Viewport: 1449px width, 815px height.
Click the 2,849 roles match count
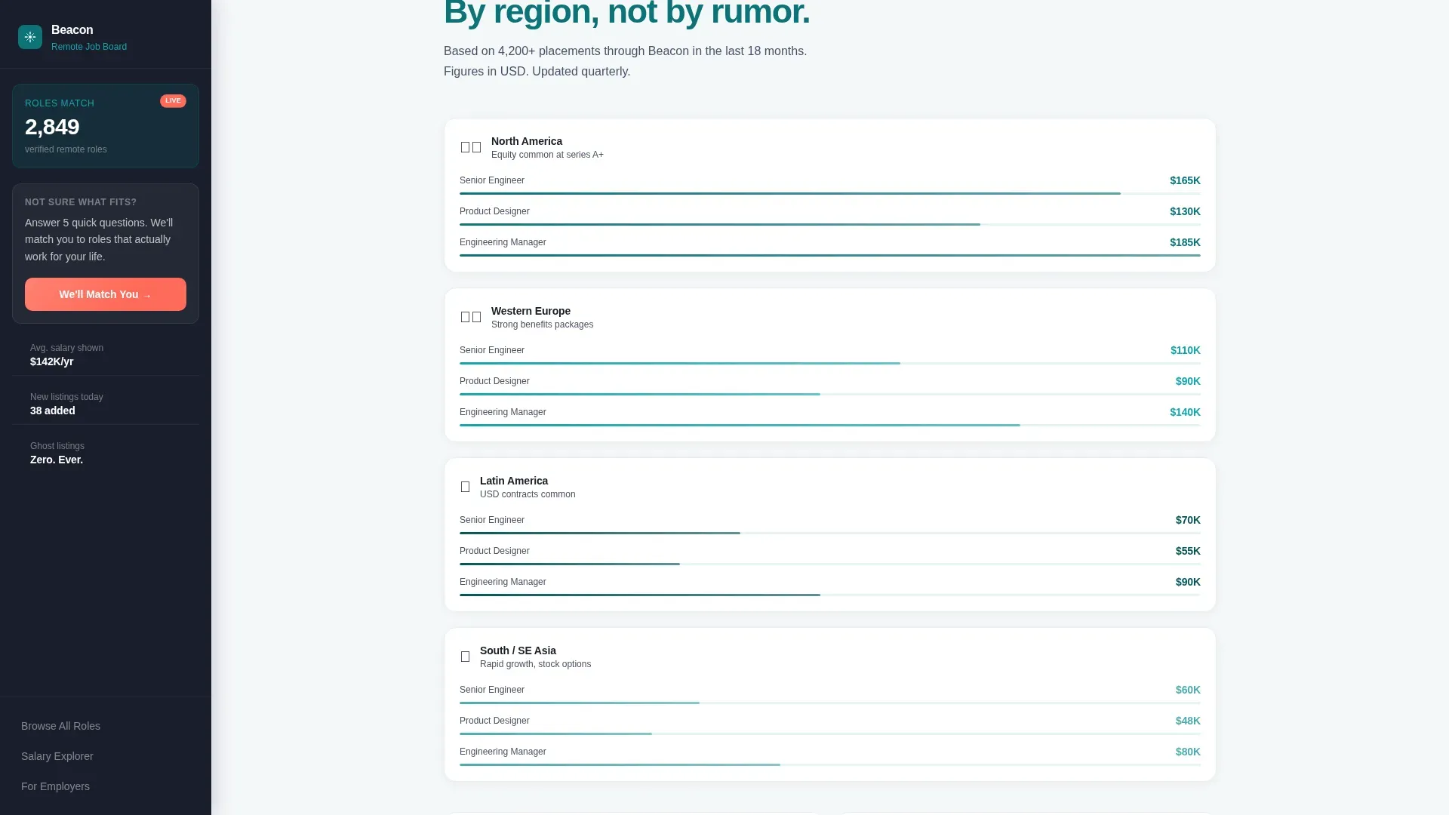click(x=52, y=126)
